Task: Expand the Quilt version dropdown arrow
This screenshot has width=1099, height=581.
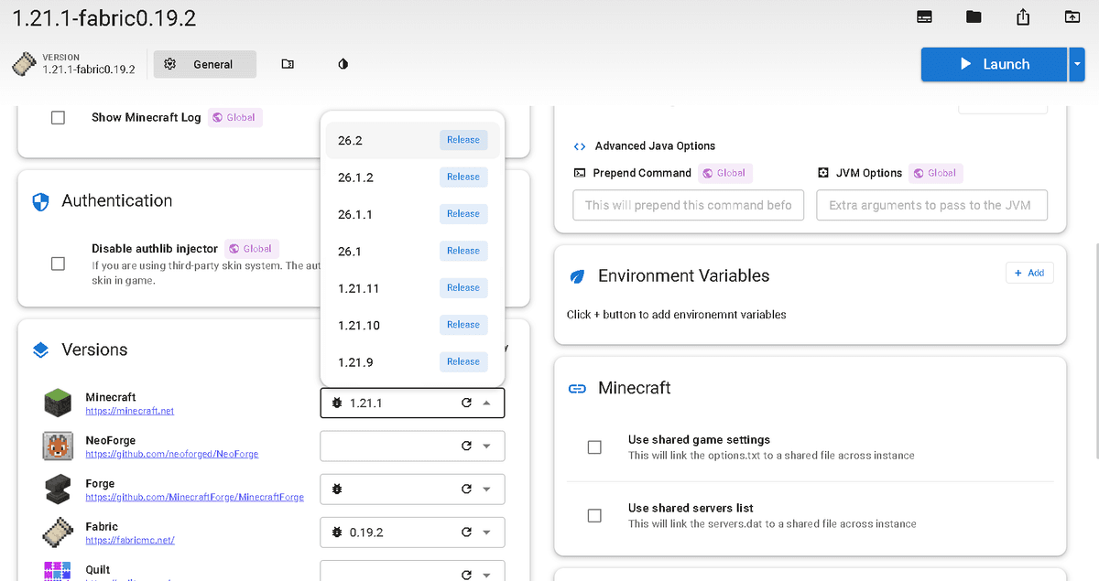Action: point(487,575)
